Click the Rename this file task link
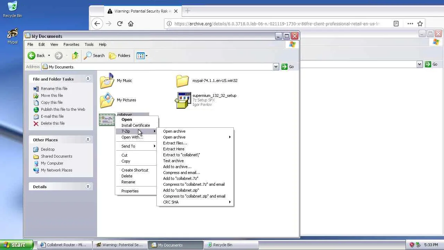This screenshot has width=444, height=250. point(54,89)
